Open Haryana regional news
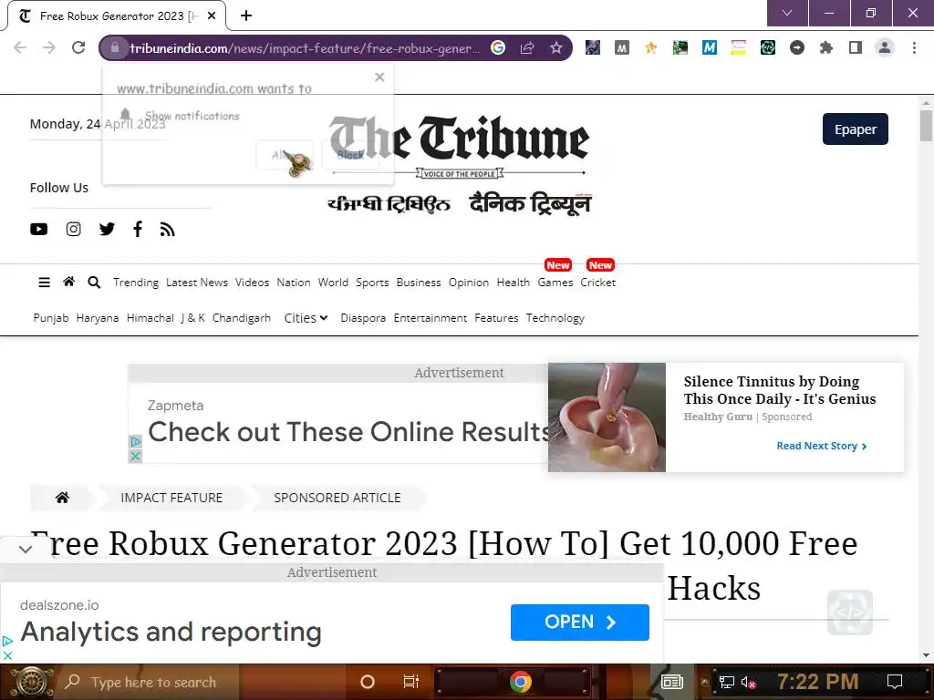Screen dimensions: 934x700 98,318
